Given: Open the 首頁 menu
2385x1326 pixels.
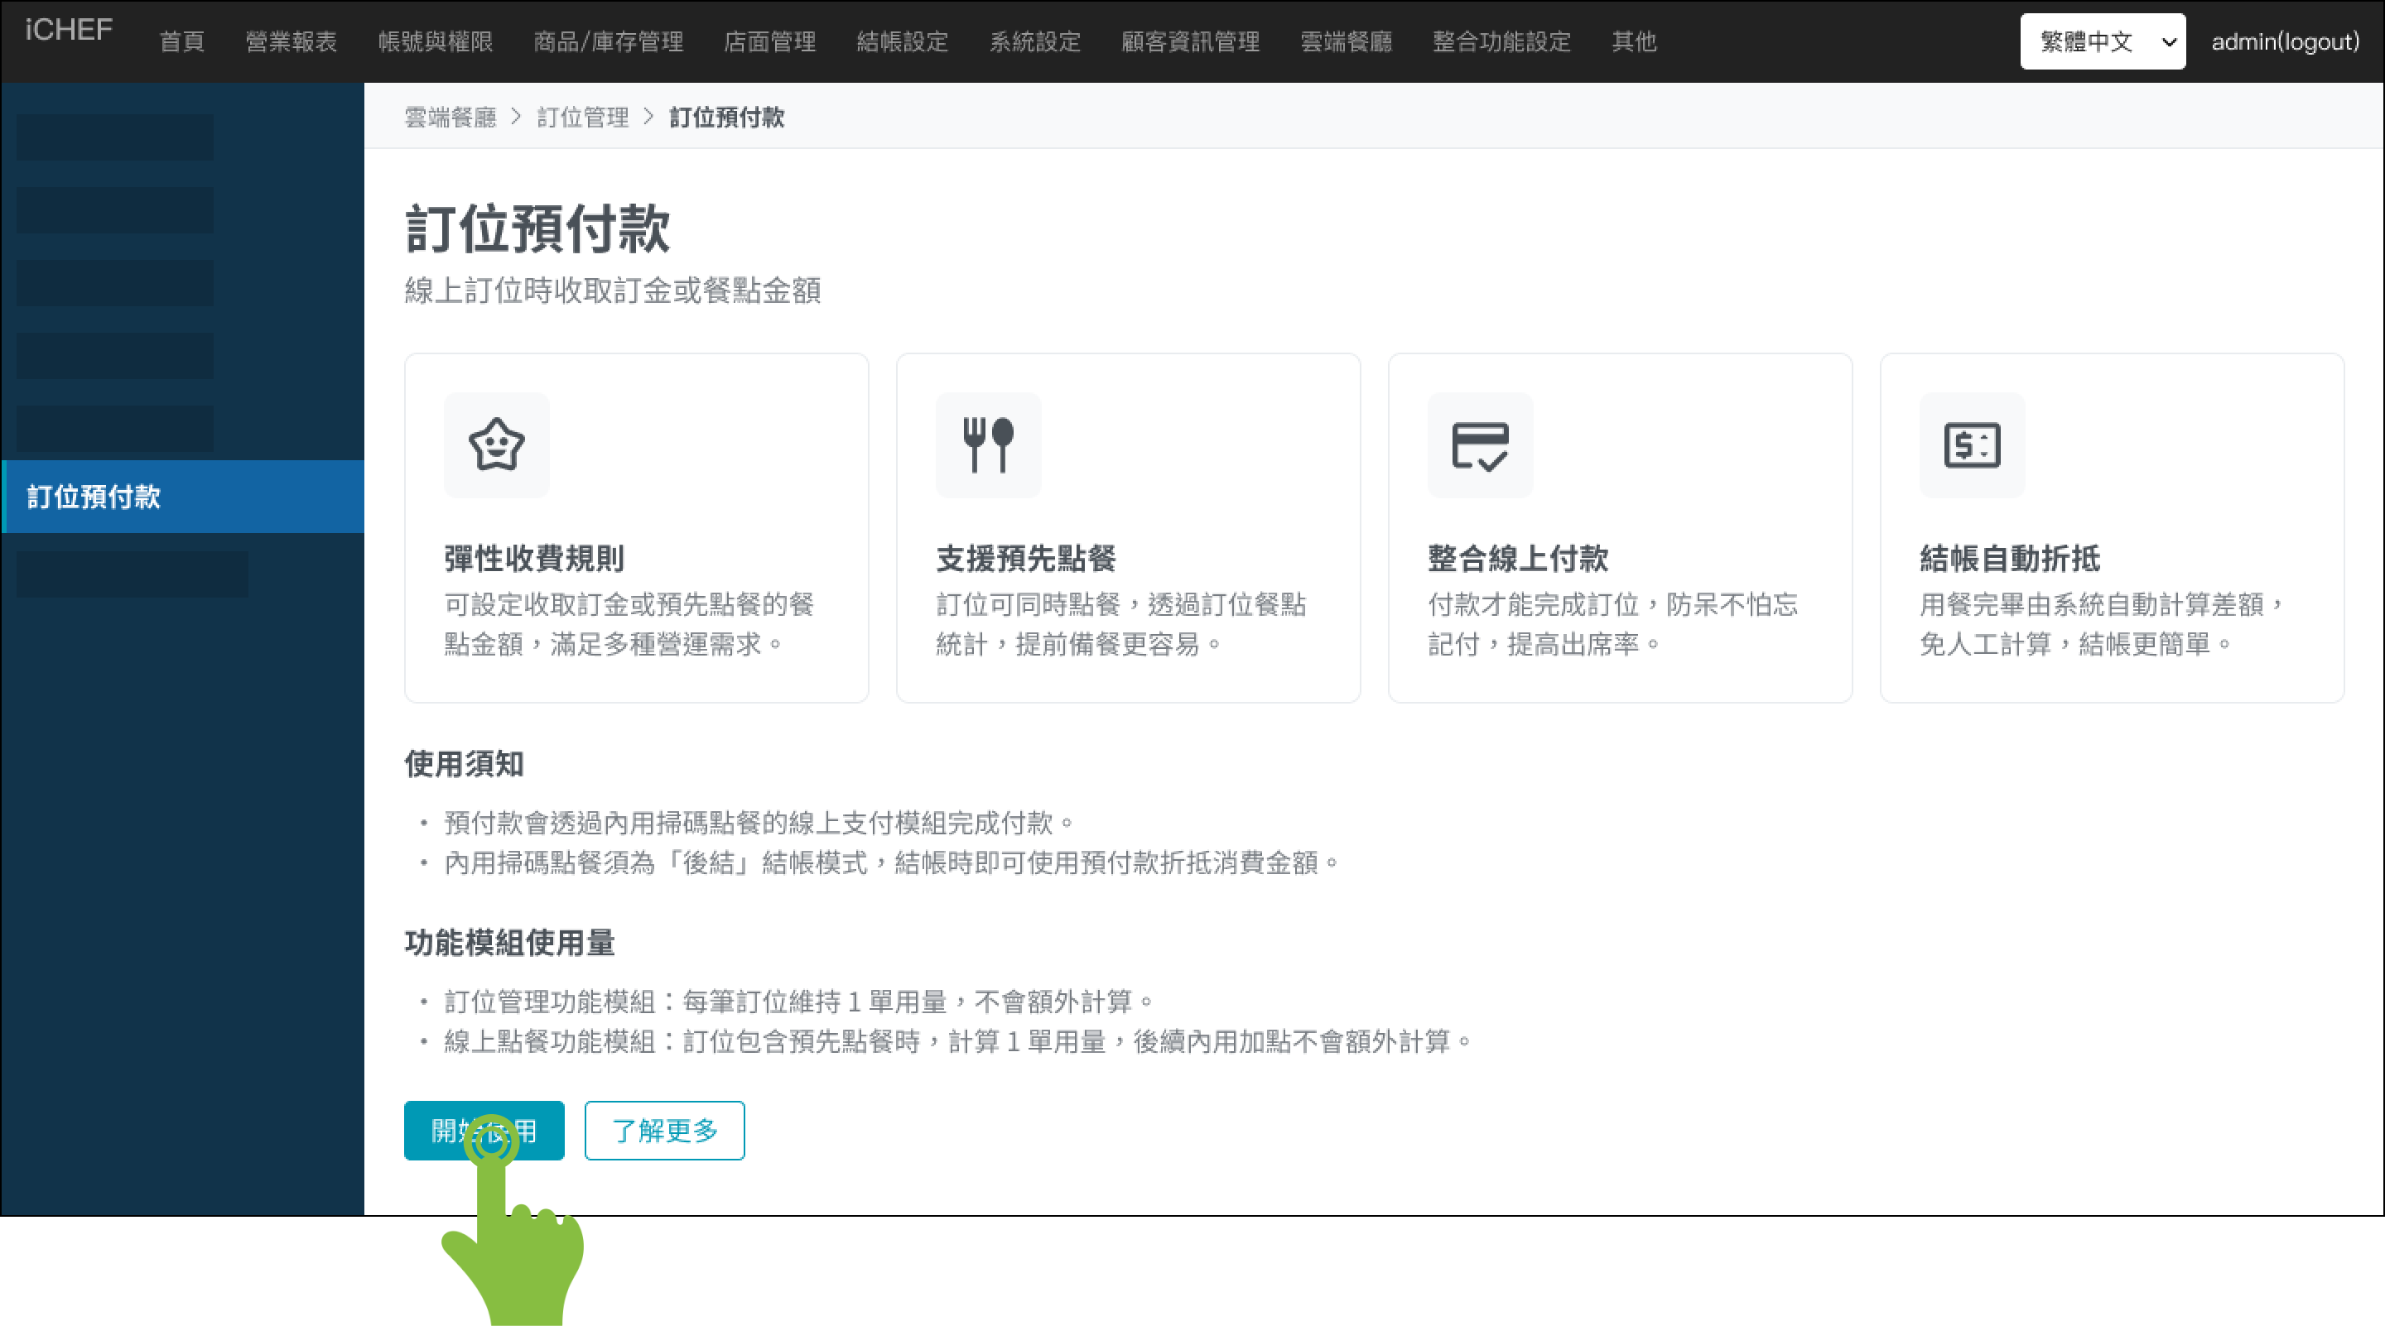Looking at the screenshot, I should [x=181, y=41].
